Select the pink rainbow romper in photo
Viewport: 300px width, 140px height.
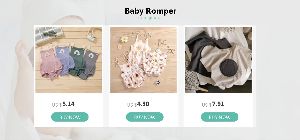point(51,63)
